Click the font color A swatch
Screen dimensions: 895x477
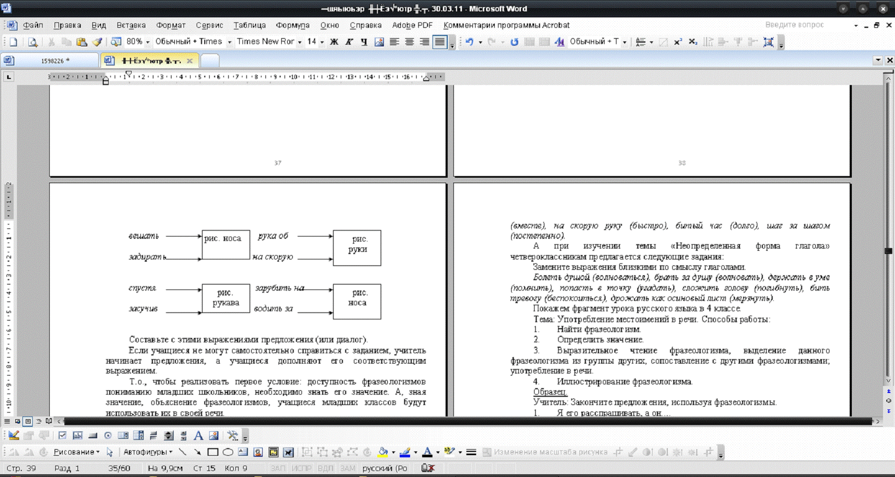point(427,452)
